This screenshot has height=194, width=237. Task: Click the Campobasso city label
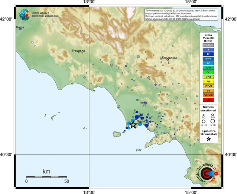(168, 58)
